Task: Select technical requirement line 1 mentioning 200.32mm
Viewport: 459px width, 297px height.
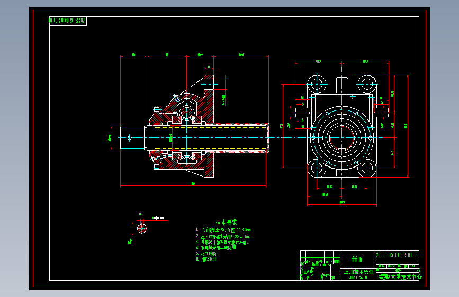Action: [224, 230]
